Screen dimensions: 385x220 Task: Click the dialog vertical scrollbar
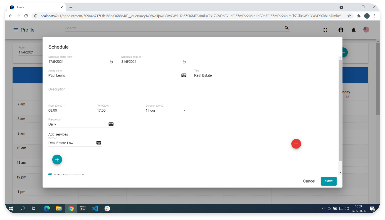click(x=340, y=111)
